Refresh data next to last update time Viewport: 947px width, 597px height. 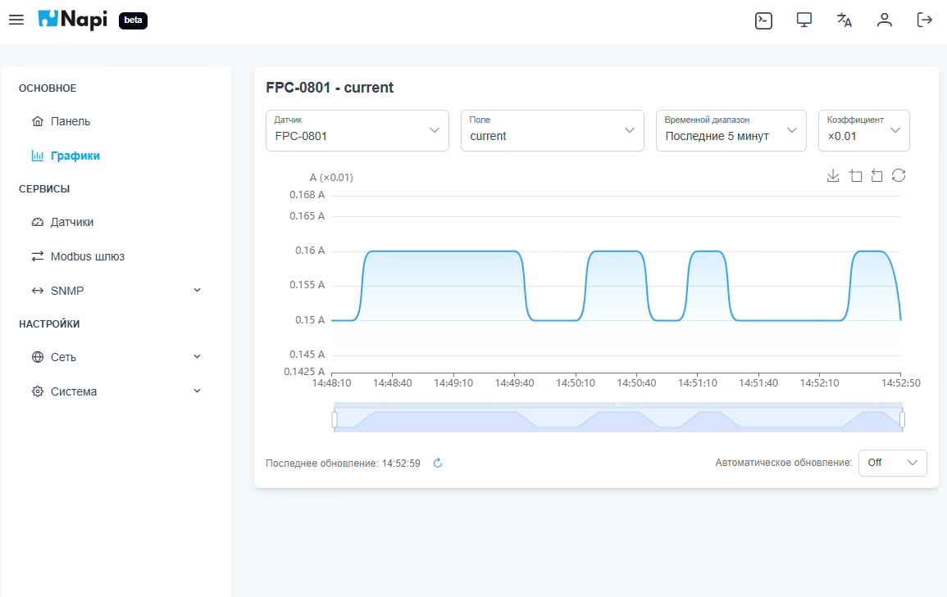pos(438,464)
